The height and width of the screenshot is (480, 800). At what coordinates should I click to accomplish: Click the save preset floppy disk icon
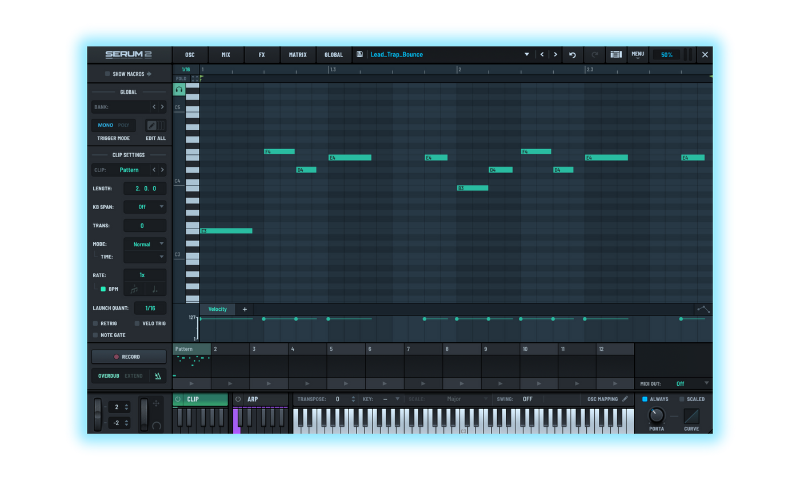click(x=359, y=54)
